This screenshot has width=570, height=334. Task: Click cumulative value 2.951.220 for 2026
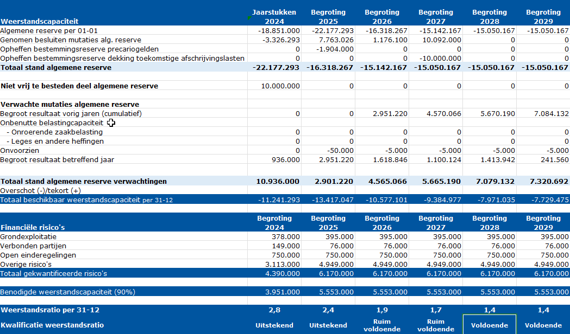[390, 113]
